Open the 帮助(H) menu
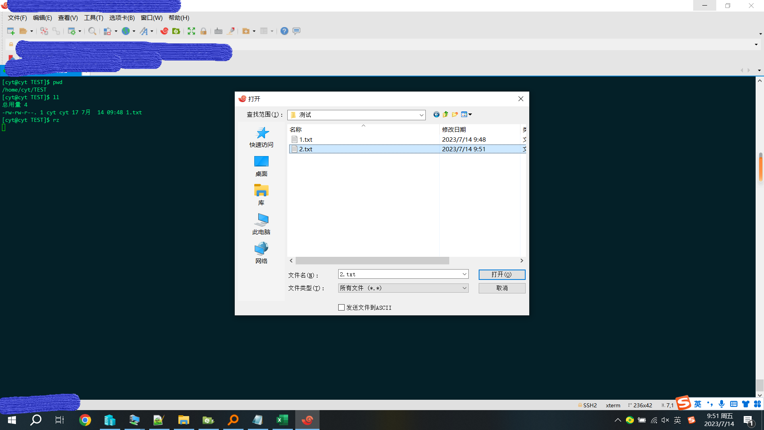 (179, 18)
